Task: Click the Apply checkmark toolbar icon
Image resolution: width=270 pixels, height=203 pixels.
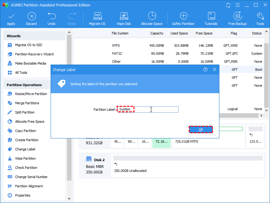Action: (x=11, y=16)
